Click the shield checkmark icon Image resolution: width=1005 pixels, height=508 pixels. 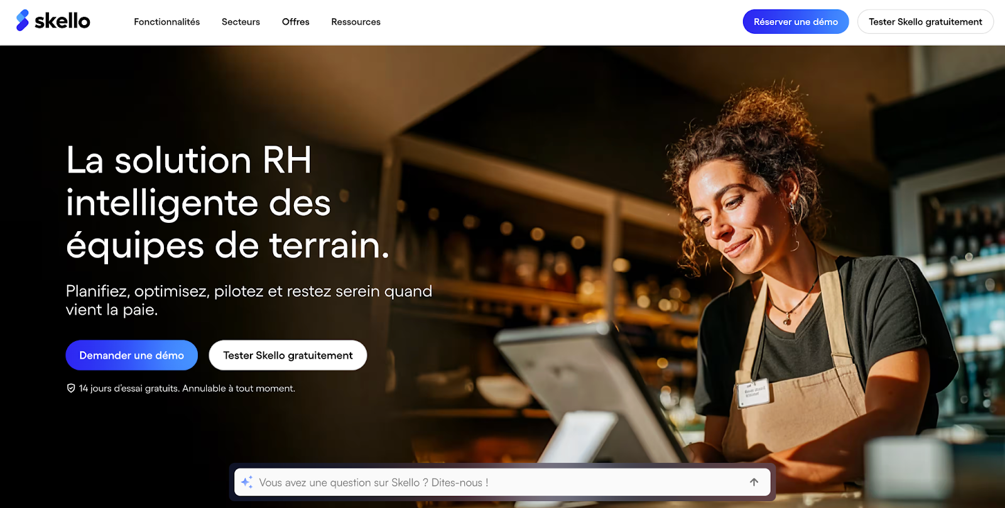(71, 389)
